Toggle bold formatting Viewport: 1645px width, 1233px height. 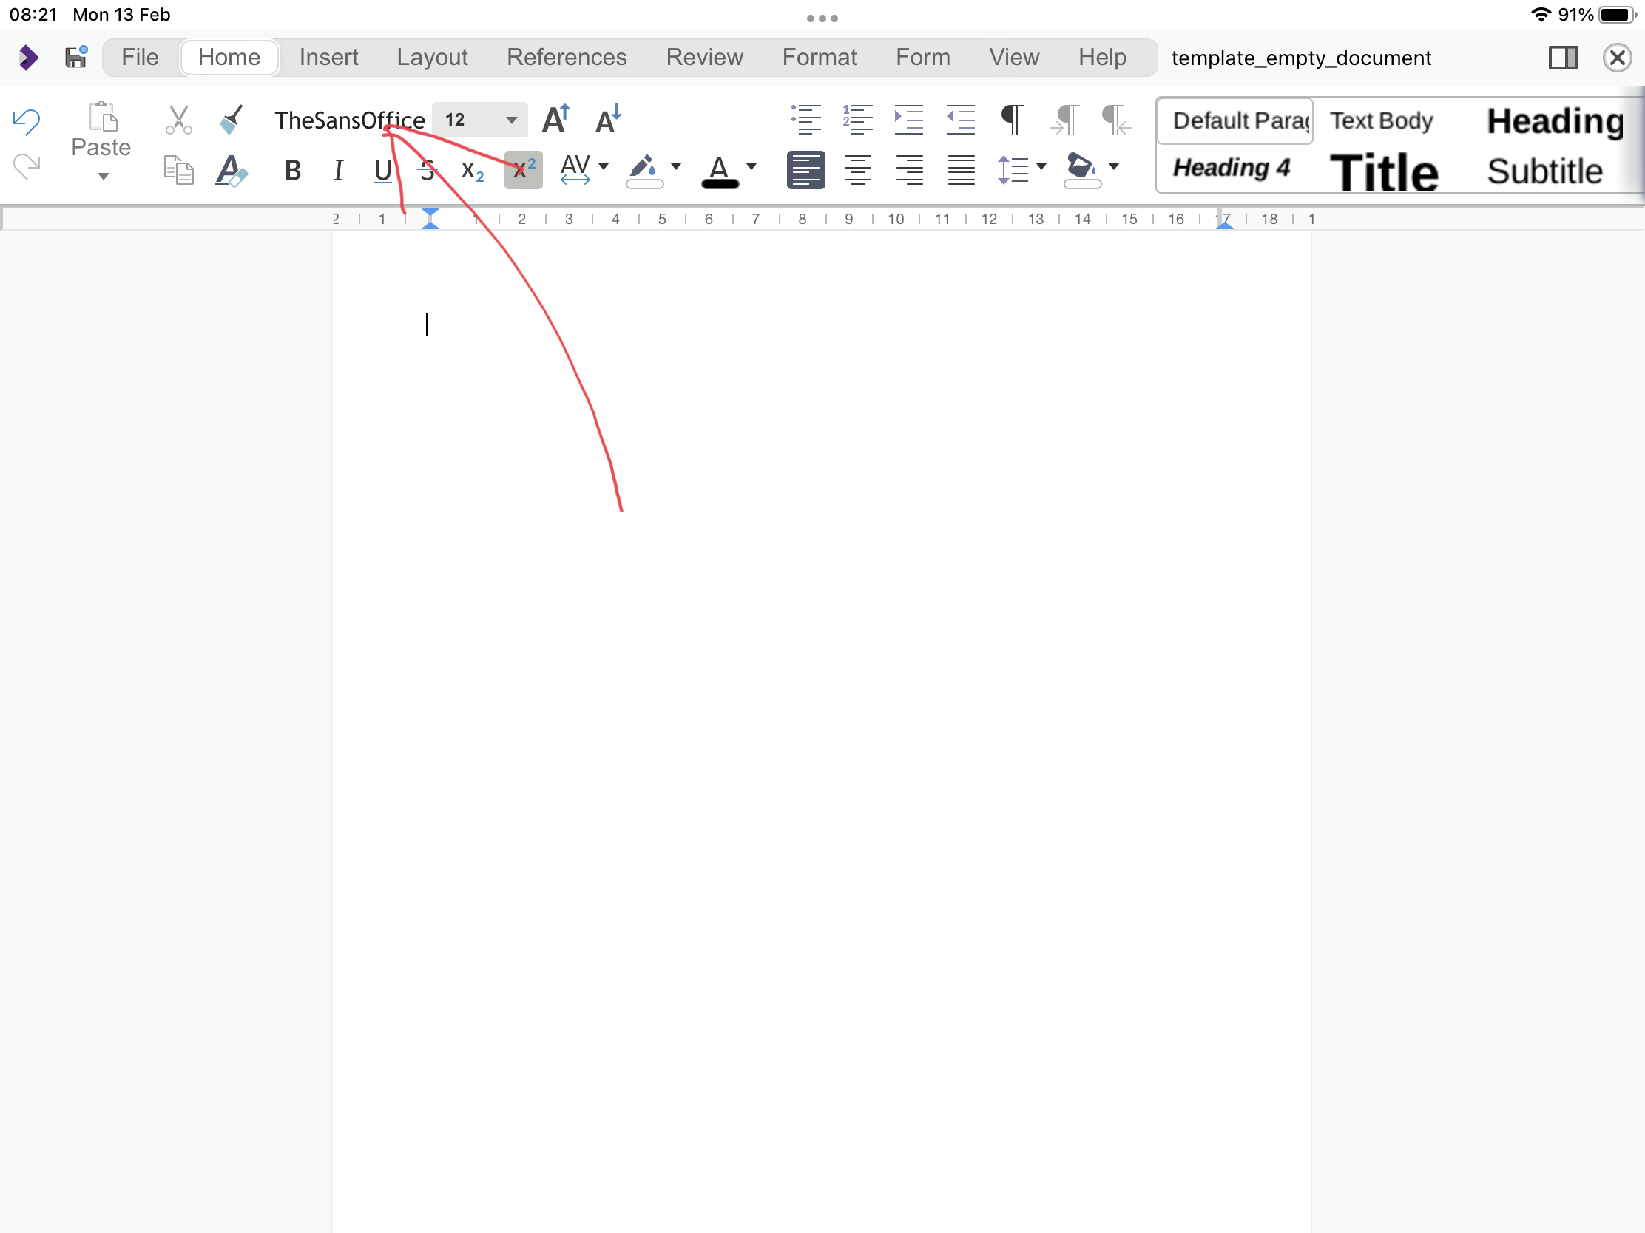[x=291, y=169]
